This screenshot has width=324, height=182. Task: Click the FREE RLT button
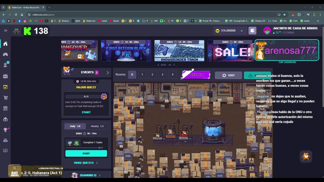[x=196, y=75]
